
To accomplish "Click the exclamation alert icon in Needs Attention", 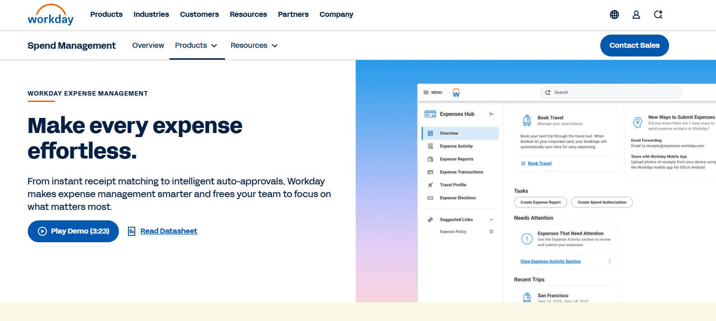I will (x=527, y=239).
